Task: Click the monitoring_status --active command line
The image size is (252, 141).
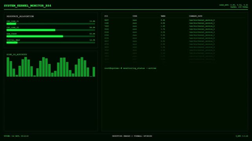Action: 131,68
